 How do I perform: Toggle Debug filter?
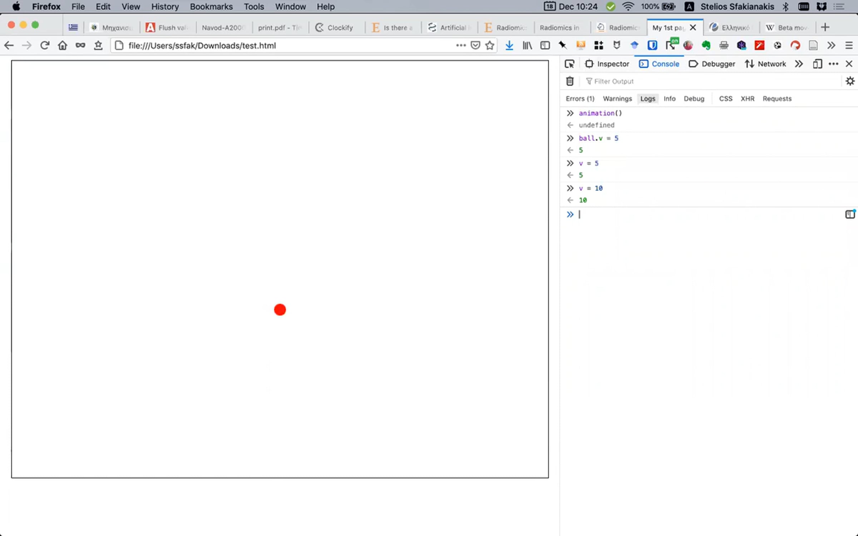tap(694, 99)
